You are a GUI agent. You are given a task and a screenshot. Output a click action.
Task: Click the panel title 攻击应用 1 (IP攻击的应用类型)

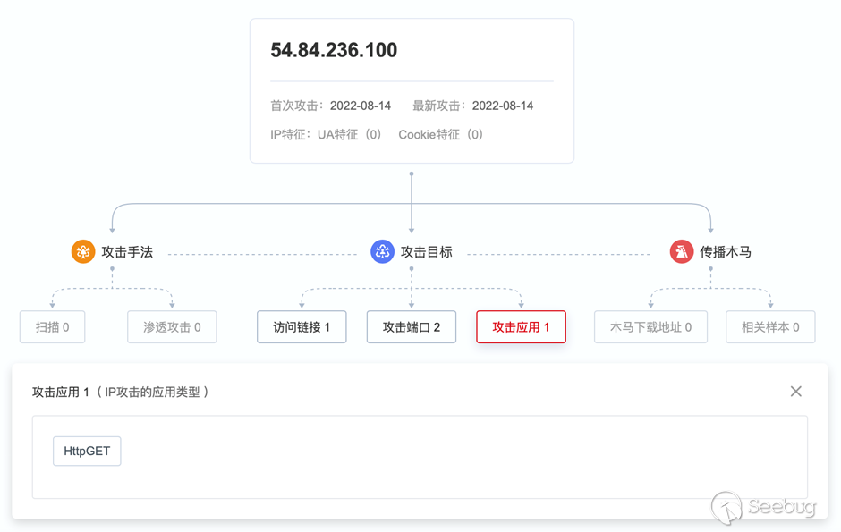(121, 393)
